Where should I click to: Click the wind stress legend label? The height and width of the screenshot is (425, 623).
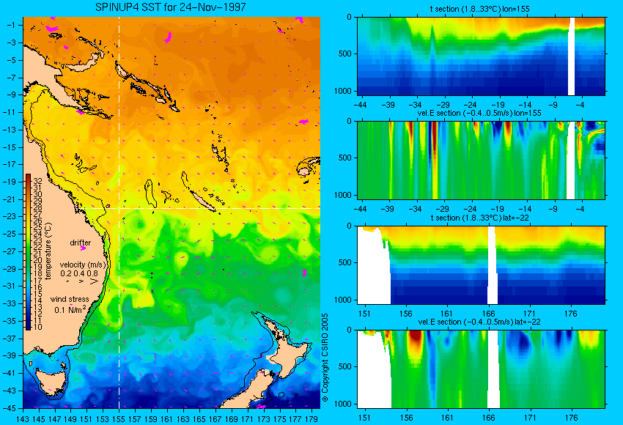(x=70, y=299)
